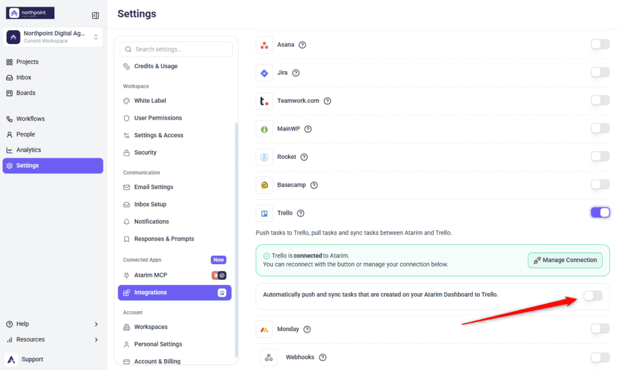The width and height of the screenshot is (619, 370).
Task: Enable the Rocket integration toggle
Action: click(600, 157)
